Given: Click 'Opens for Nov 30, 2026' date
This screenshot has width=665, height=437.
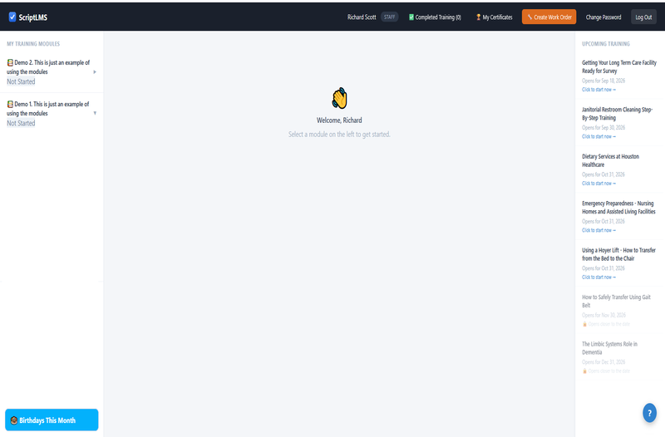Looking at the screenshot, I should [603, 316].
